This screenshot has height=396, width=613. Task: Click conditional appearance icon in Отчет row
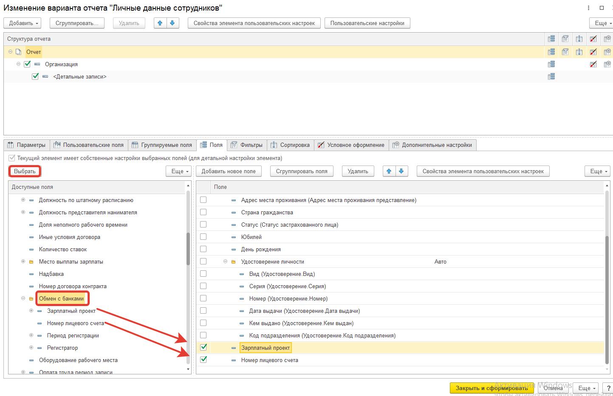point(593,52)
